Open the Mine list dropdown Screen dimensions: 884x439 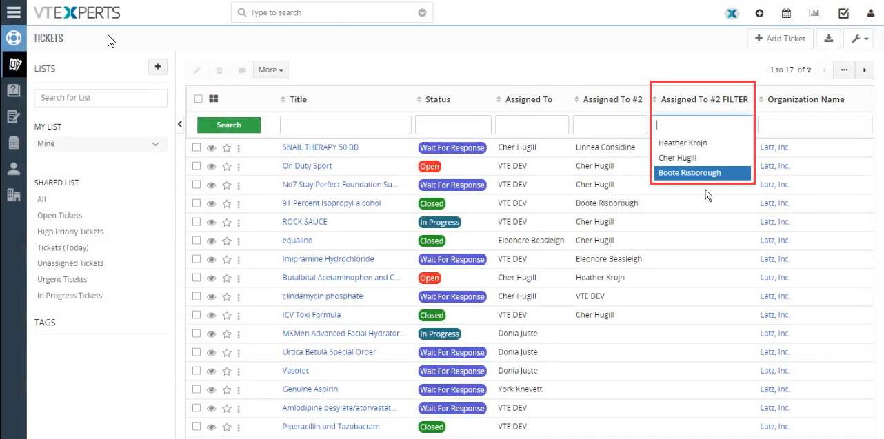coord(101,144)
